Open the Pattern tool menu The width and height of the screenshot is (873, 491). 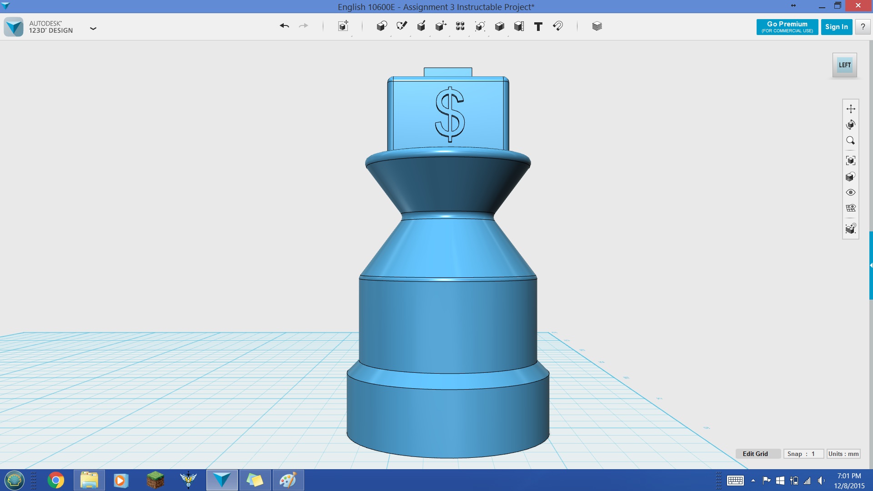click(x=460, y=26)
